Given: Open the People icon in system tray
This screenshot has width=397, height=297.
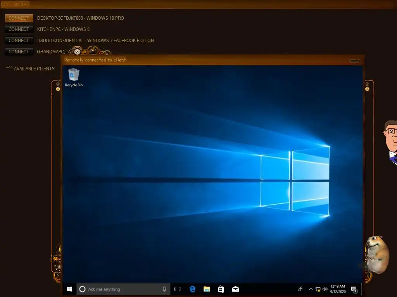Looking at the screenshot, I should [x=300, y=289].
